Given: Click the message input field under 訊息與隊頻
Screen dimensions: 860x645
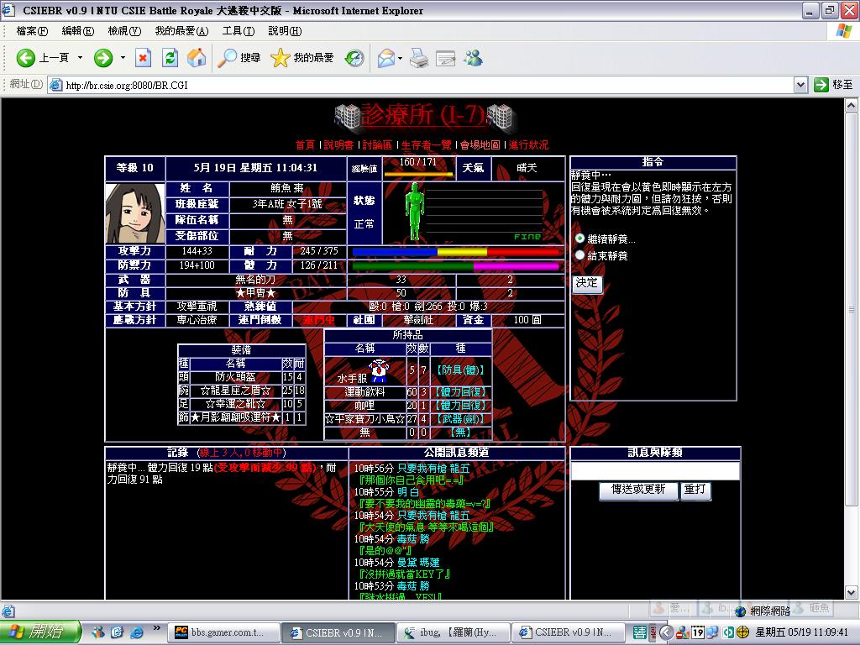Looking at the screenshot, I should pos(655,470).
